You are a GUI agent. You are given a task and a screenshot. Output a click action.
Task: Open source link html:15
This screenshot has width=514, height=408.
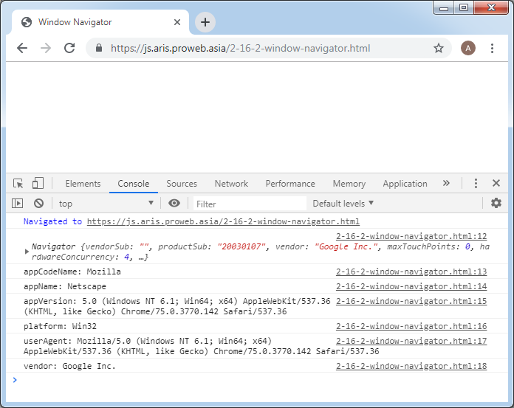tap(411, 301)
